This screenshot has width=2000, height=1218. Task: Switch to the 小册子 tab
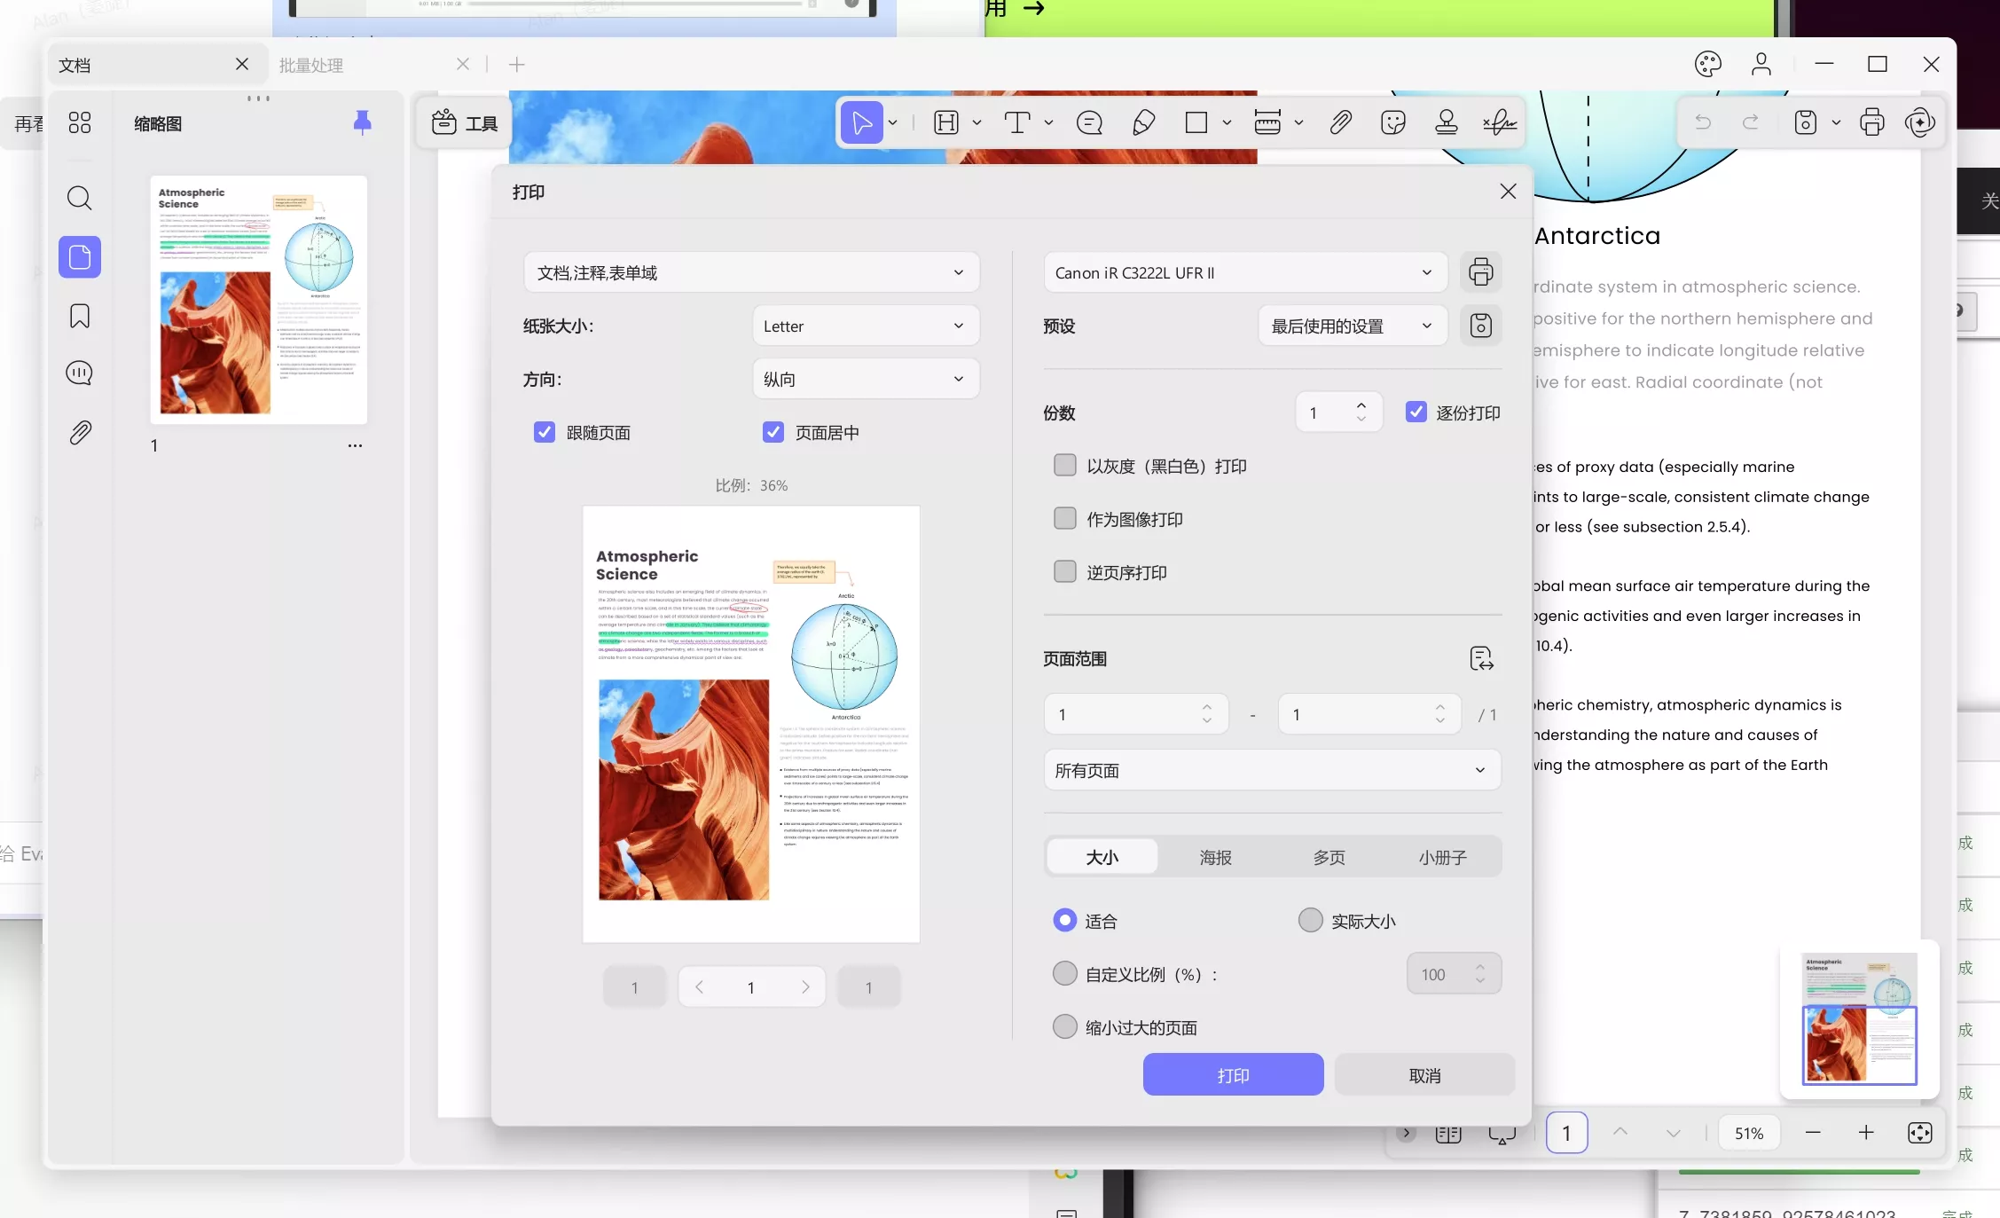point(1441,858)
